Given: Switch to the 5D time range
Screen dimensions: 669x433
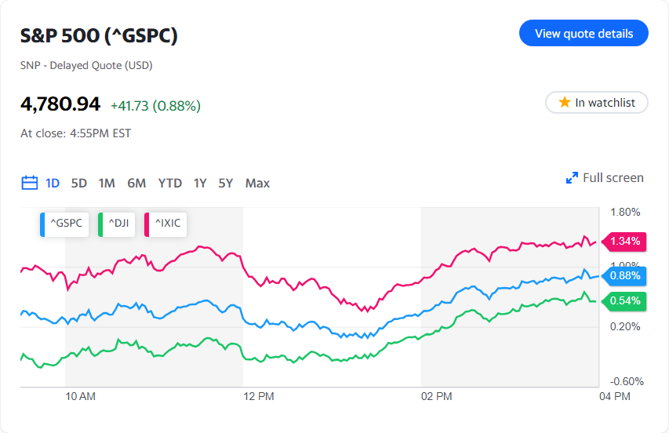Looking at the screenshot, I should (x=79, y=184).
